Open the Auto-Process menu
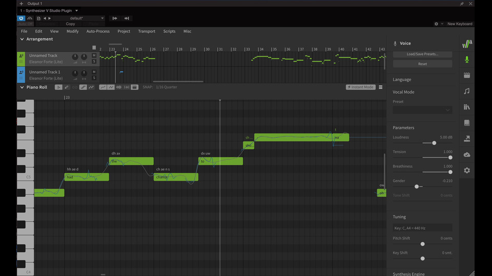Screen dimensions: 492x276 tap(98, 31)
